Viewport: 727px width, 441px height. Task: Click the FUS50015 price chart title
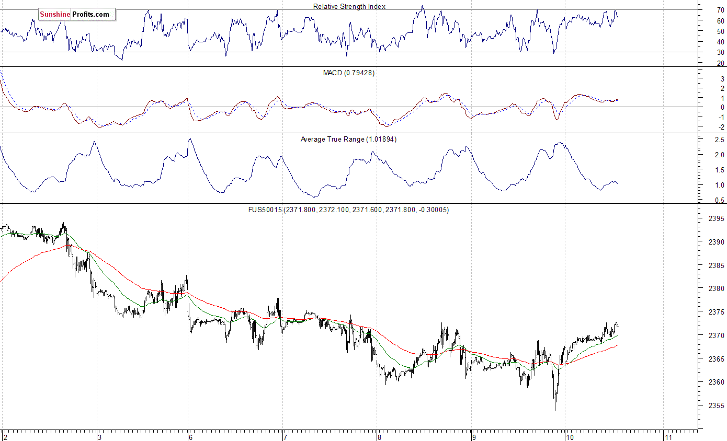(x=348, y=210)
